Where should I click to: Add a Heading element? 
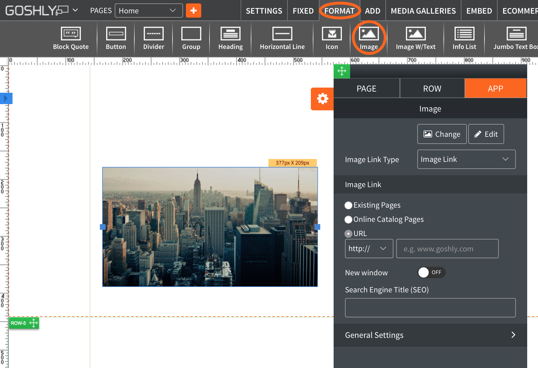(x=230, y=38)
